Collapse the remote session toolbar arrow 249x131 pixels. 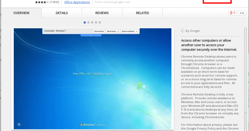coord(91,35)
